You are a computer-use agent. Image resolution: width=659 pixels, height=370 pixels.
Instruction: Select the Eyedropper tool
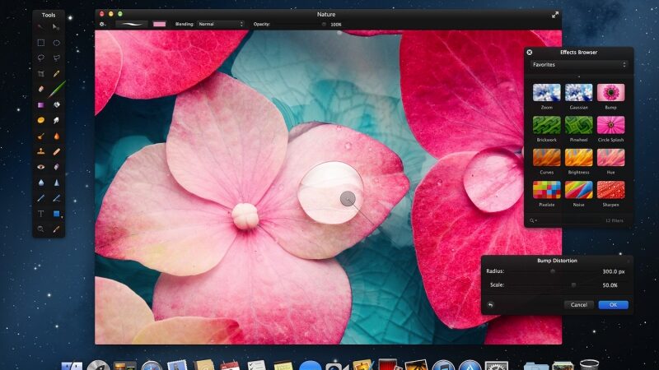[x=56, y=229]
